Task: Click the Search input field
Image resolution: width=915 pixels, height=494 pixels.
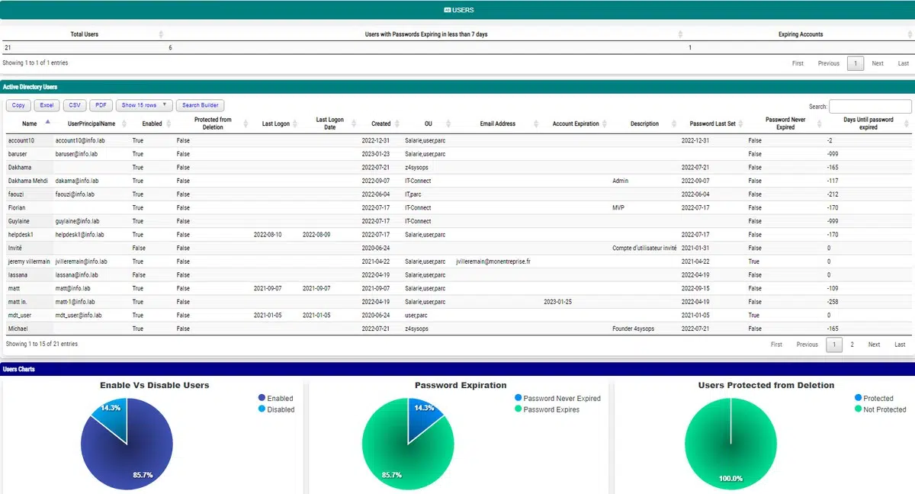Action: (x=869, y=107)
